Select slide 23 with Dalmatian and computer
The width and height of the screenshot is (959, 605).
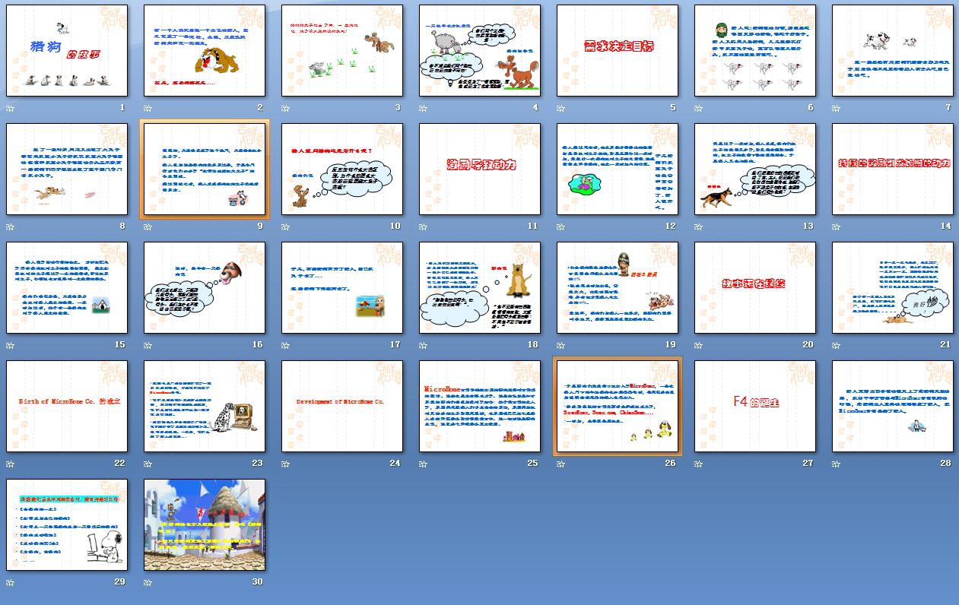[205, 406]
